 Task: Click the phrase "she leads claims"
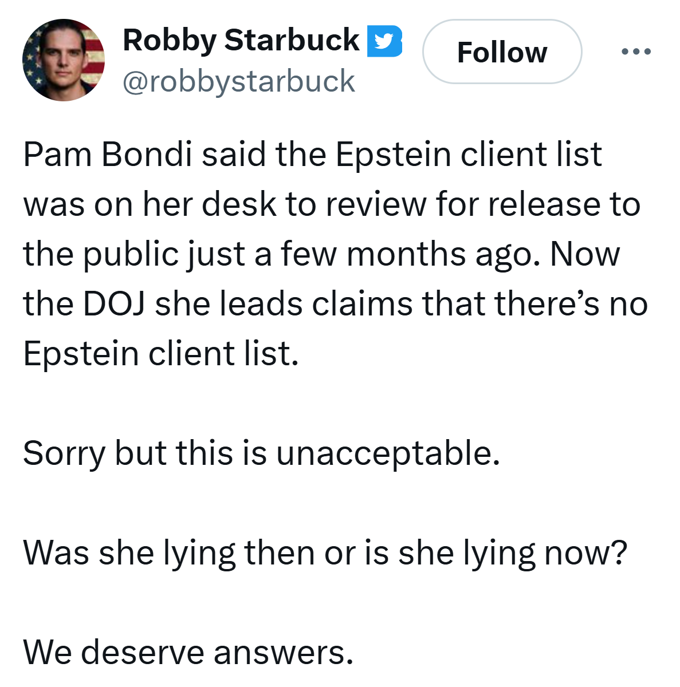pyautogui.click(x=284, y=304)
